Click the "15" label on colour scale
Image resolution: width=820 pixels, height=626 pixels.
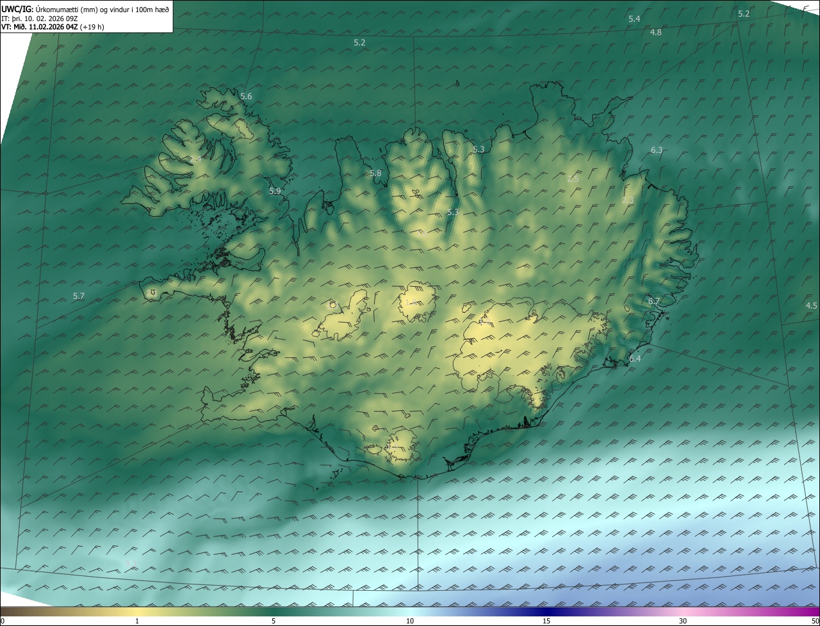click(x=546, y=621)
